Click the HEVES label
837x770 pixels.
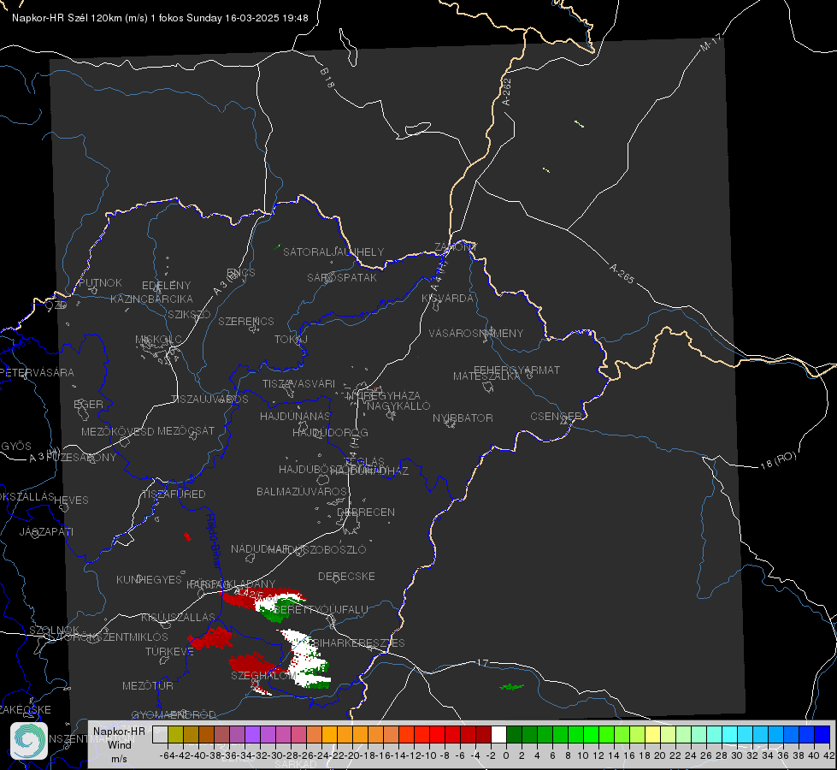(71, 500)
